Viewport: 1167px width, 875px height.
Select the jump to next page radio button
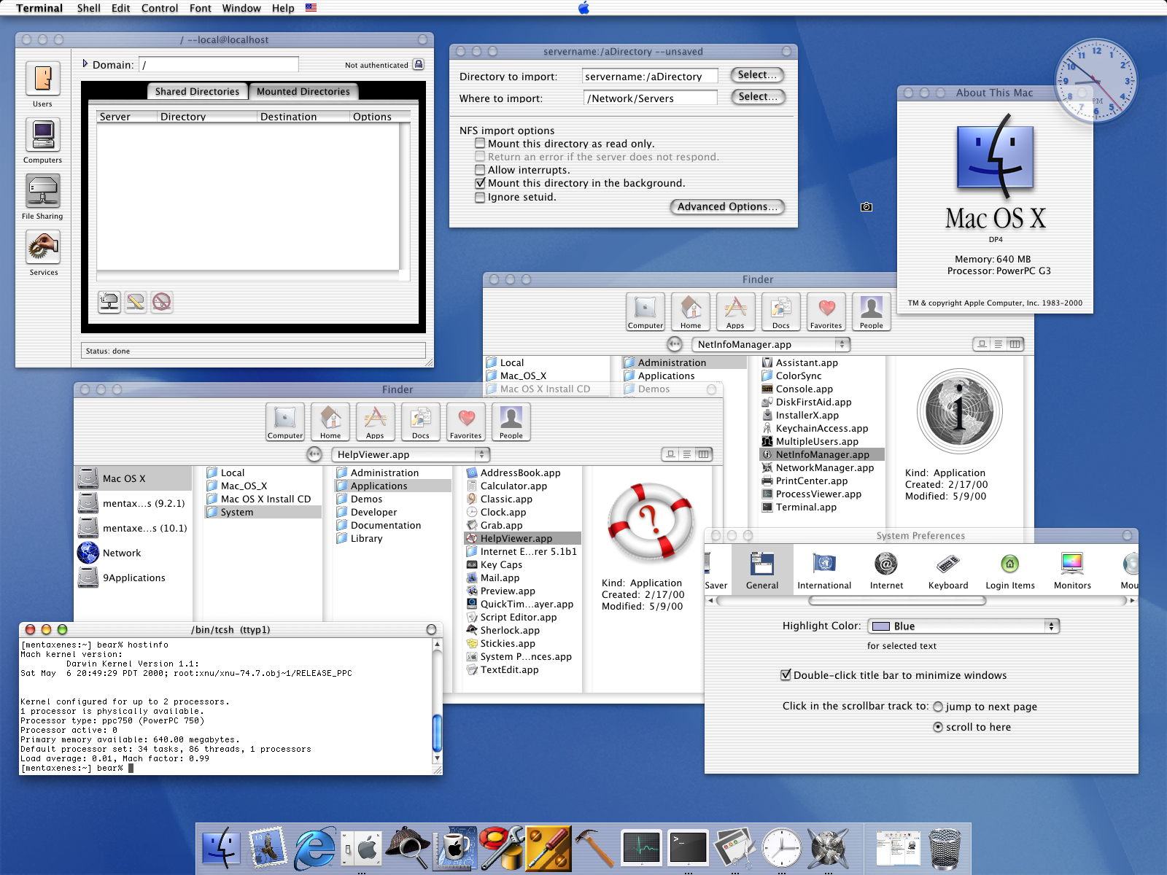click(x=937, y=707)
